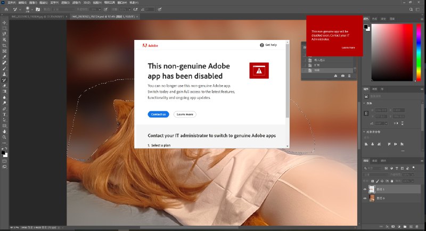Delete layer with the trash icon
This screenshot has height=231, width=426.
click(x=417, y=227)
